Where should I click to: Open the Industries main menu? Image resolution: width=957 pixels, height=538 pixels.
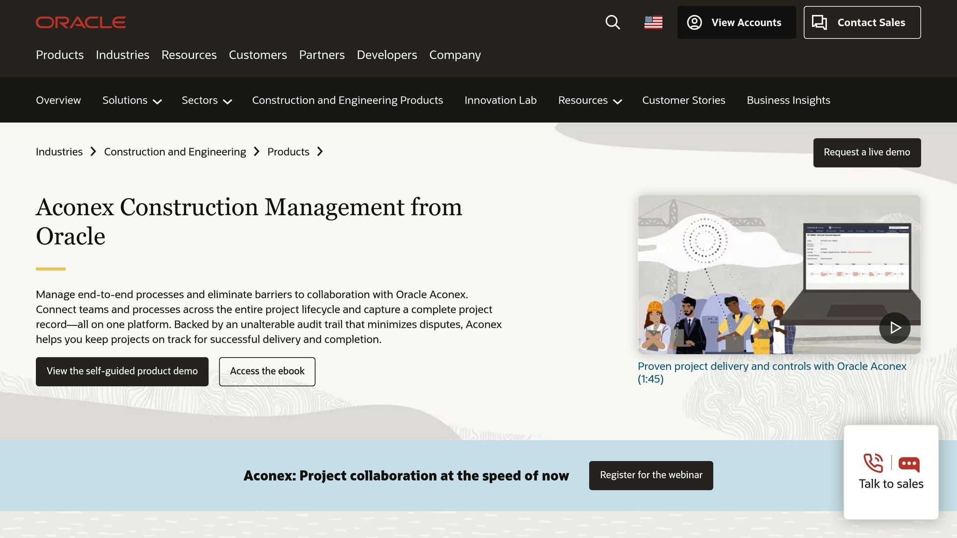coord(122,55)
